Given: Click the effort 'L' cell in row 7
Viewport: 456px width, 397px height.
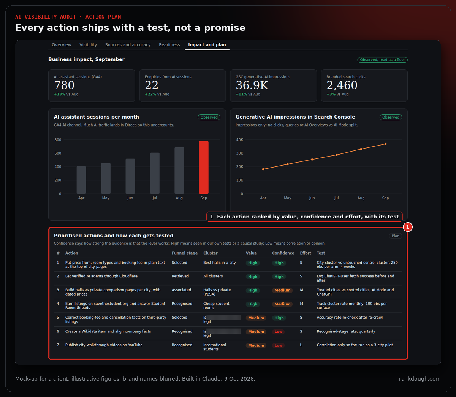Looking at the screenshot, I should pos(301,345).
